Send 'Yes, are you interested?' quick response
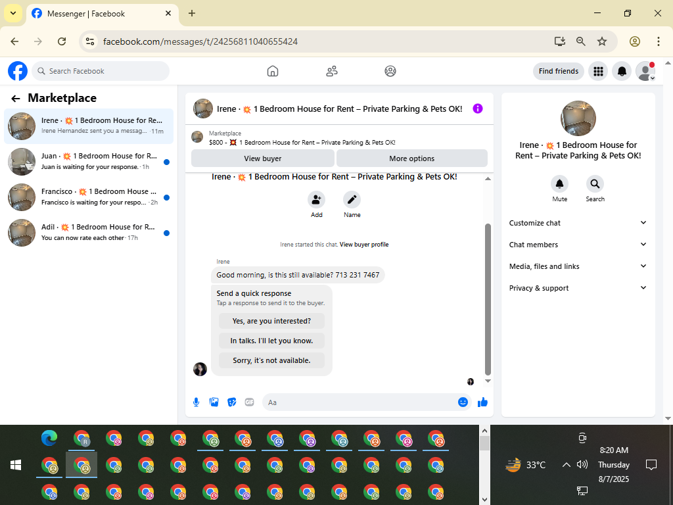 pos(271,321)
